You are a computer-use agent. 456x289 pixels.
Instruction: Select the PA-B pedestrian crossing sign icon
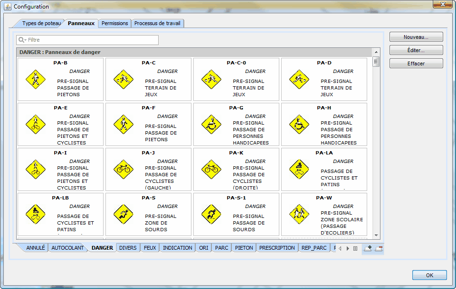(35, 79)
